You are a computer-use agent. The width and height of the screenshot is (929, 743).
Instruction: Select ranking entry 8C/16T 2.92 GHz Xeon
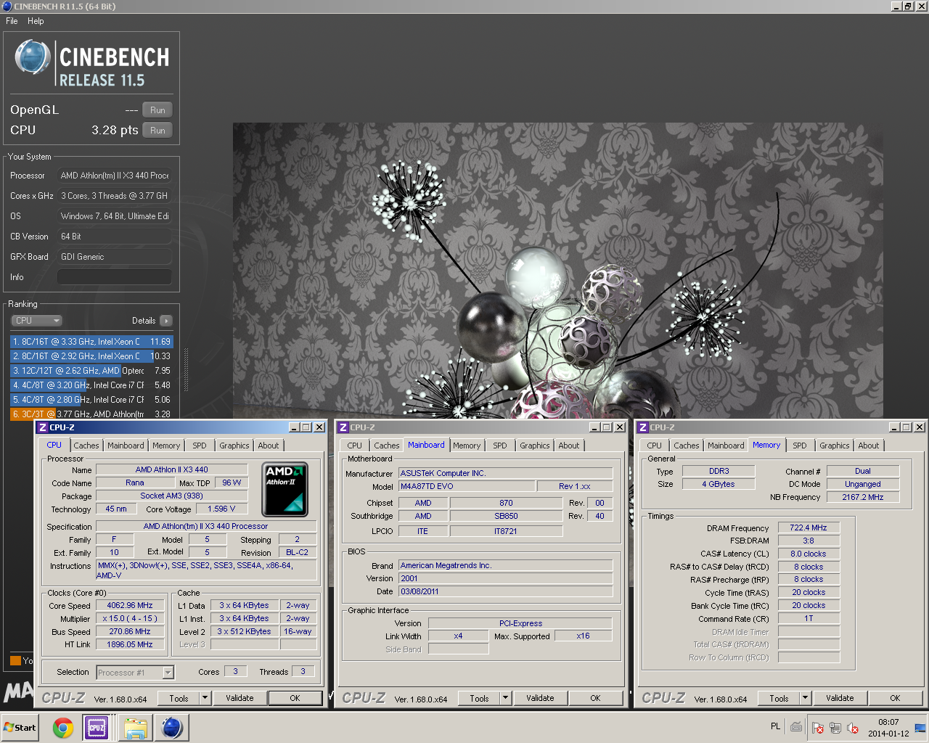pos(91,356)
